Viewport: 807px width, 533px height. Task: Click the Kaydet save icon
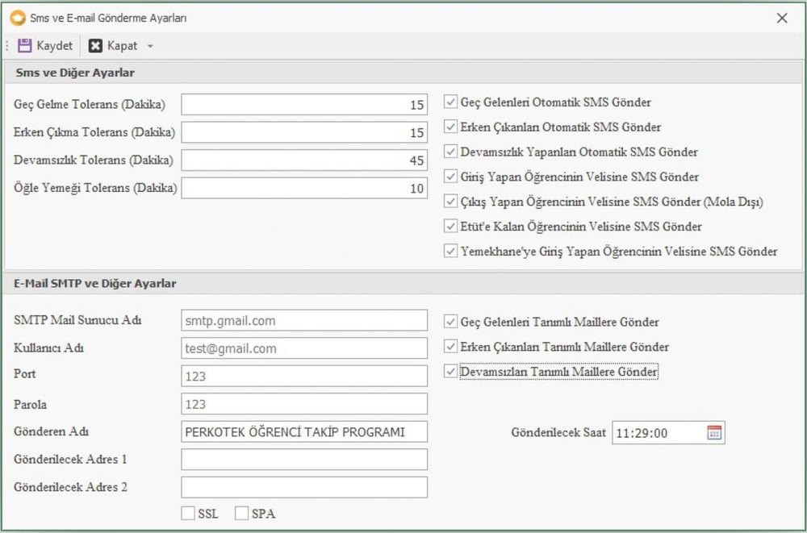24,46
